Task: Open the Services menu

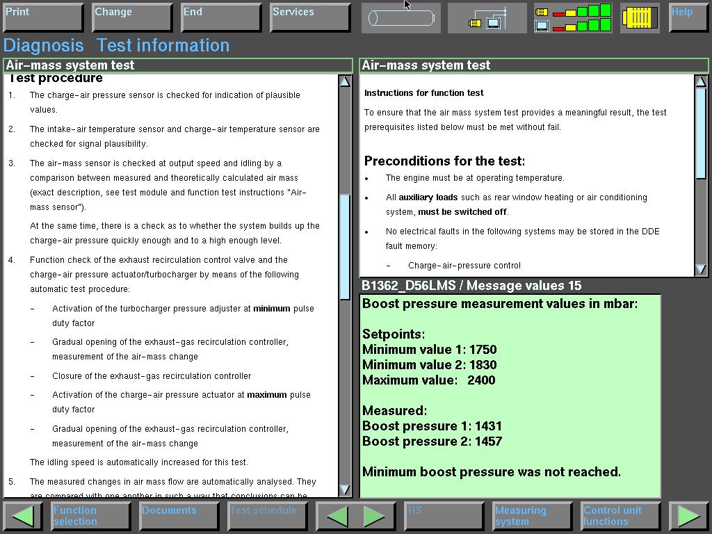Action: point(309,17)
